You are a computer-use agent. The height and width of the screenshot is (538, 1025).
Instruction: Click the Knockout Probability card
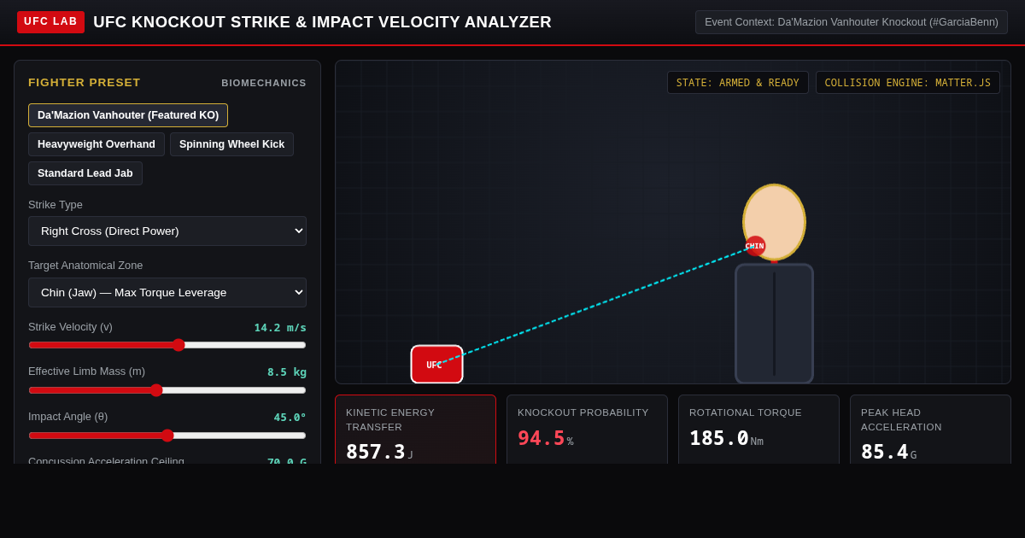click(x=587, y=430)
